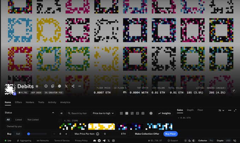Switch sweep mode to Sell
The image size is (240, 143).
point(18,134)
